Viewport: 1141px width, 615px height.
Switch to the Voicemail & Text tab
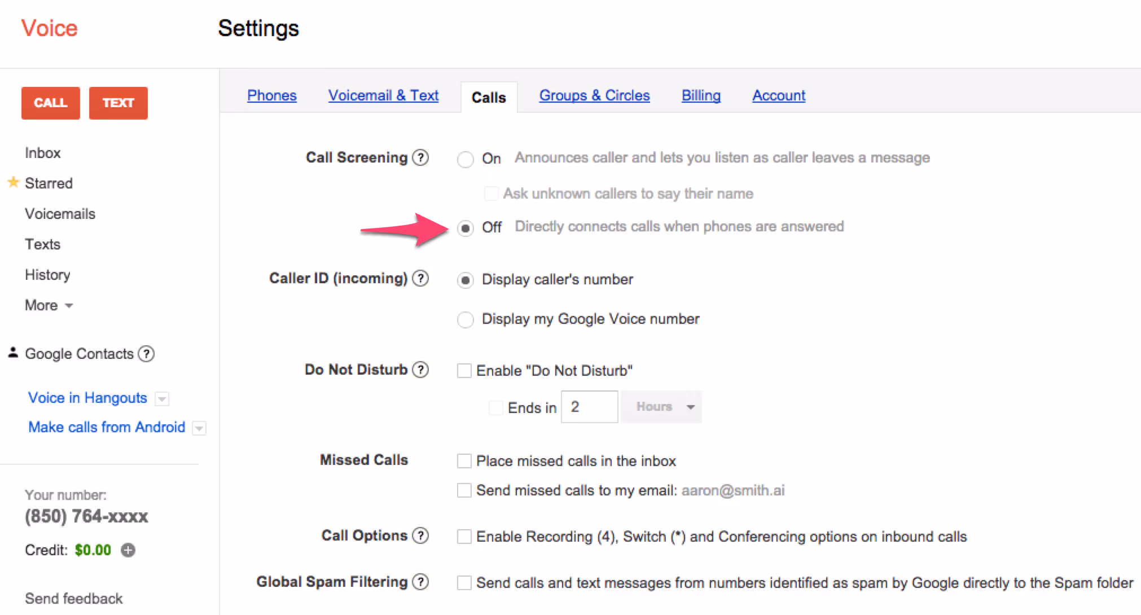(383, 95)
